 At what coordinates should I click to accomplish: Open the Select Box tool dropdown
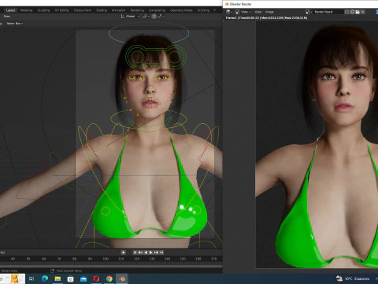tap(14, 24)
